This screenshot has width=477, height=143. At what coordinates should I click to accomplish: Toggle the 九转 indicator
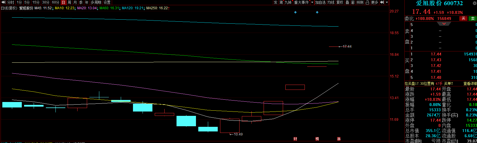(x=288, y=2)
